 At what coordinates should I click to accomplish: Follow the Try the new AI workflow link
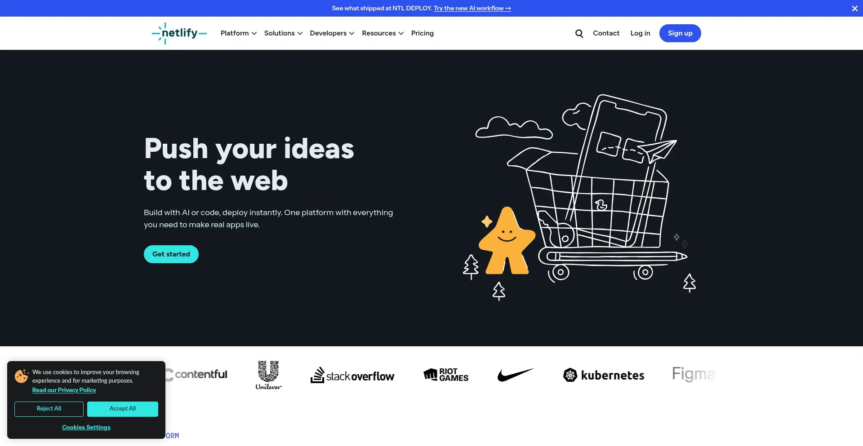pos(472,9)
